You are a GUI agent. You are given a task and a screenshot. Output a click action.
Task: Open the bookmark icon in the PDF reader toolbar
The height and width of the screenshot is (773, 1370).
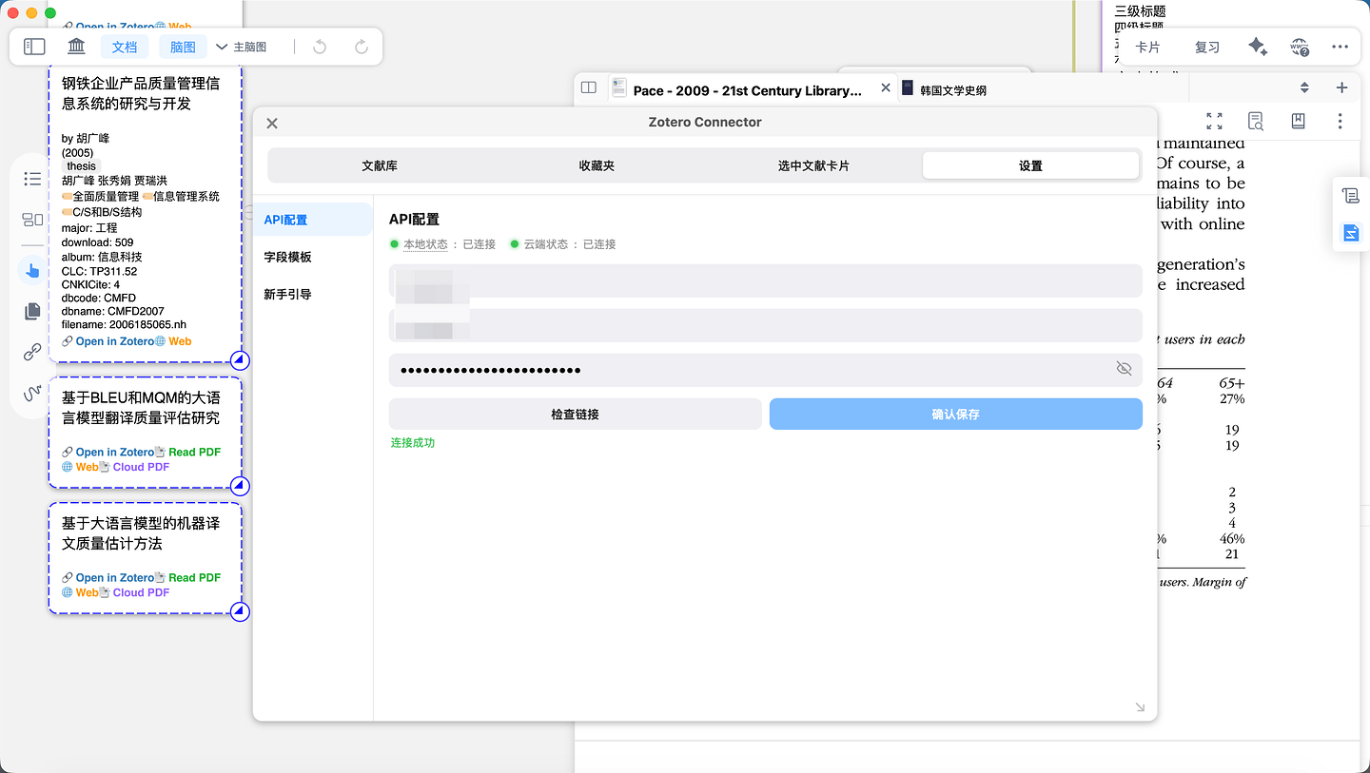coord(1298,122)
